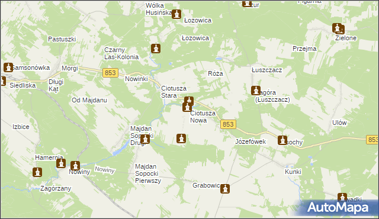Select the Józefówek label

(250, 141)
